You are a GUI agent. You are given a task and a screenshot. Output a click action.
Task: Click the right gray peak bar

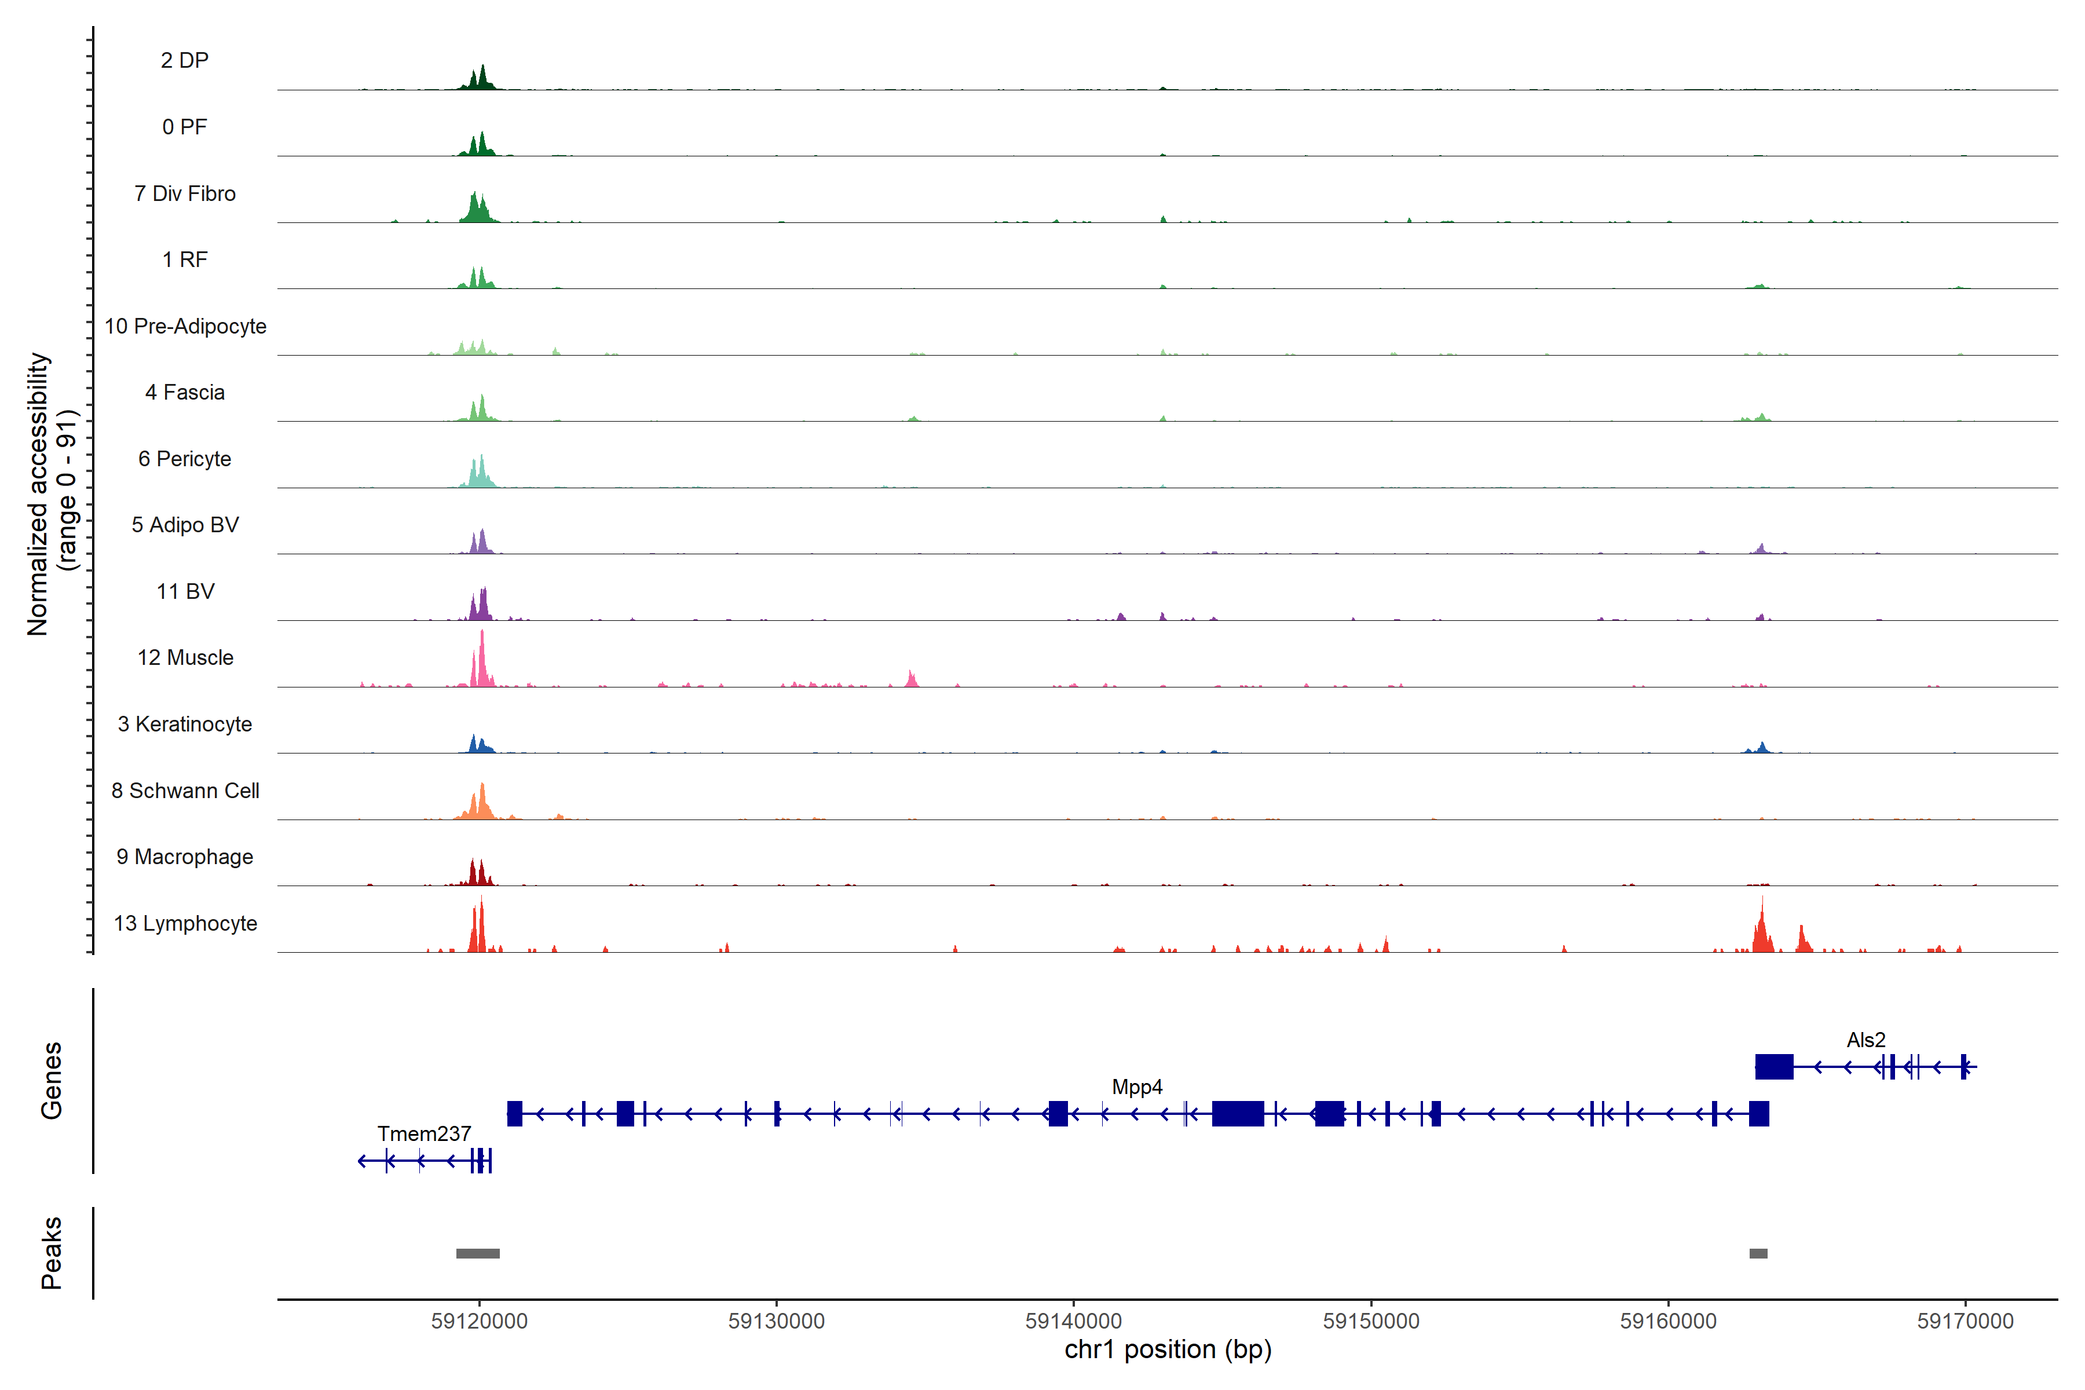pyautogui.click(x=1758, y=1253)
